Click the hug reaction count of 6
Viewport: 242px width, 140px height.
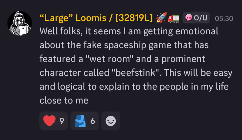point(93,121)
